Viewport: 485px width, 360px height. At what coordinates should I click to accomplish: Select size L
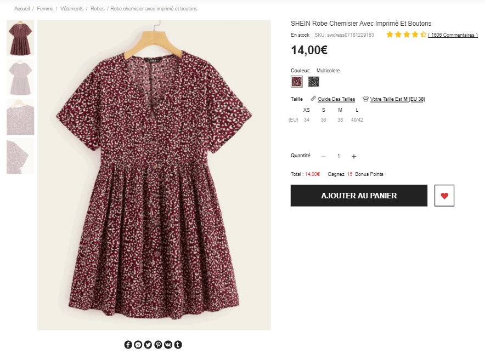(x=357, y=110)
